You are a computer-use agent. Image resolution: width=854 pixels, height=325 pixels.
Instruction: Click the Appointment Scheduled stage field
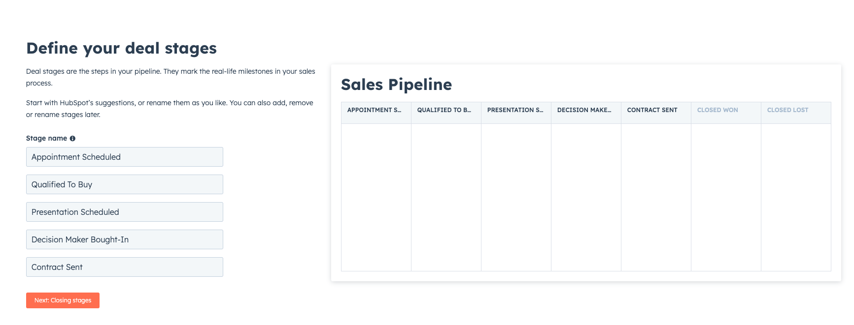click(124, 157)
